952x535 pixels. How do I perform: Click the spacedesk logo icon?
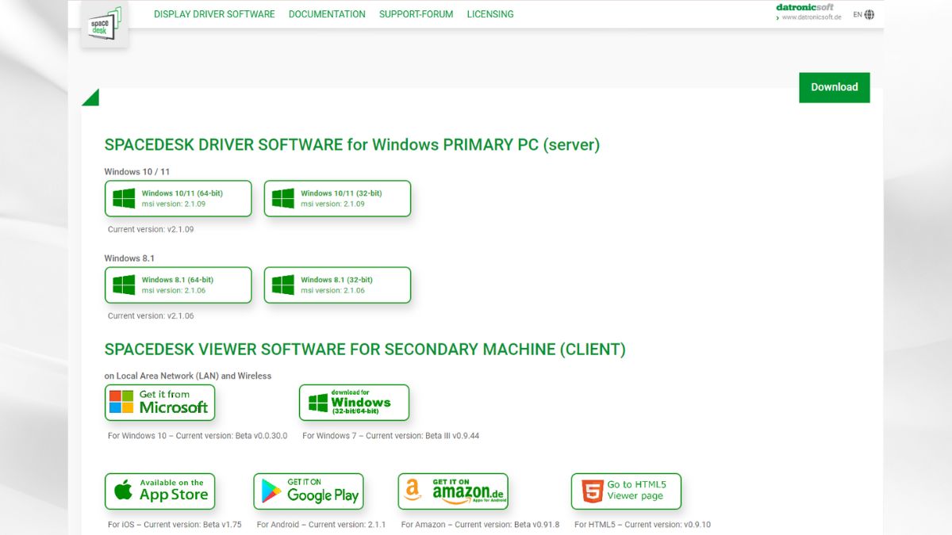tap(104, 23)
